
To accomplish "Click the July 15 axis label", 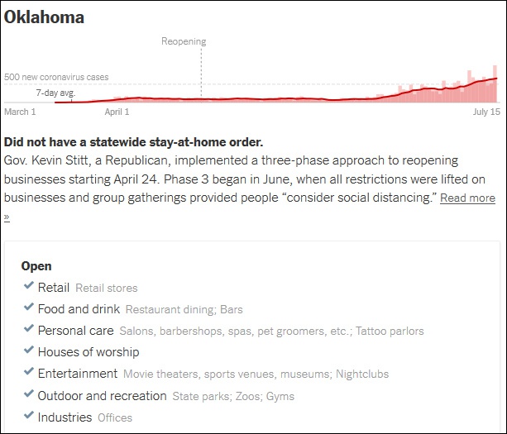I will (x=486, y=112).
